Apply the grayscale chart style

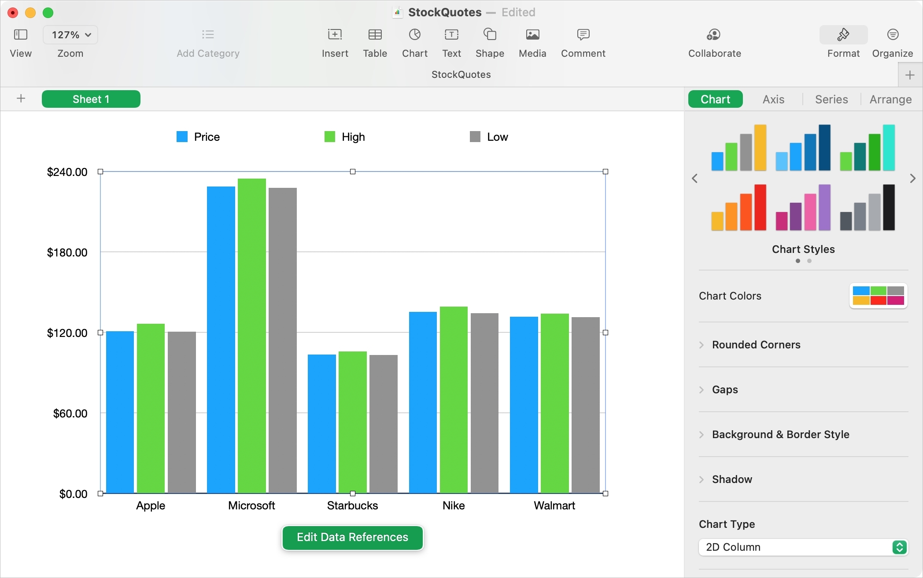click(x=868, y=207)
